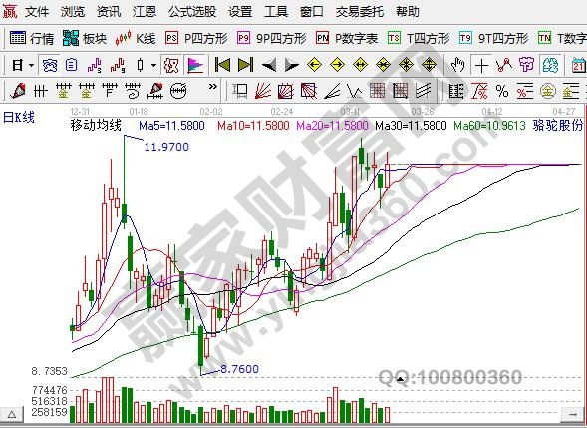Toggle the red 权 adjustment icon
The image size is (587, 428).
click(x=171, y=65)
